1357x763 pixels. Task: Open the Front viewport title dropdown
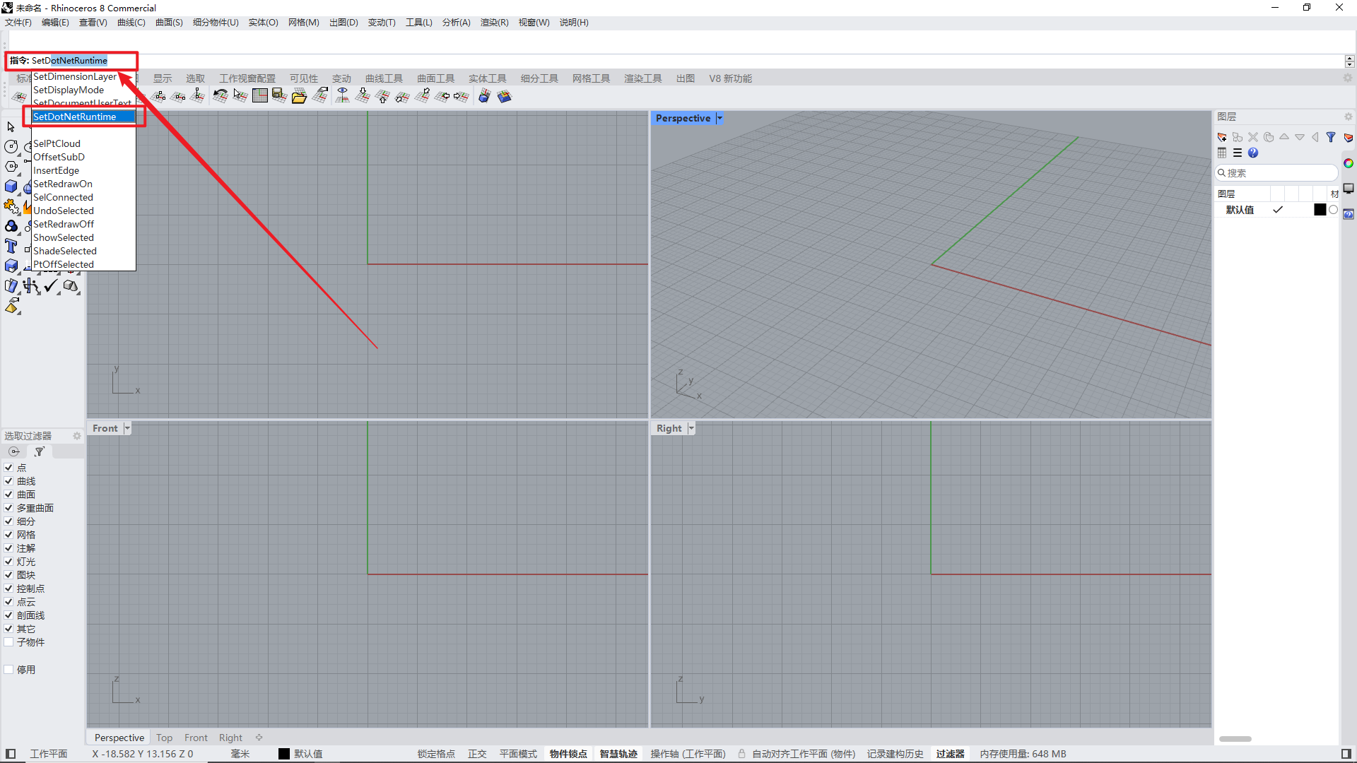point(127,428)
